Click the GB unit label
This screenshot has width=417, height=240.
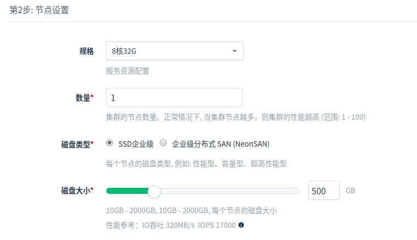click(351, 191)
